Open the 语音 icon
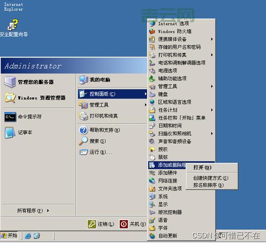 152,220
